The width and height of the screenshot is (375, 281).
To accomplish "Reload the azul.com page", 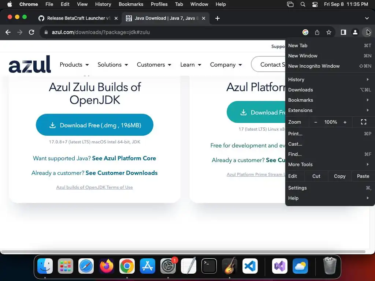I will click(31, 32).
